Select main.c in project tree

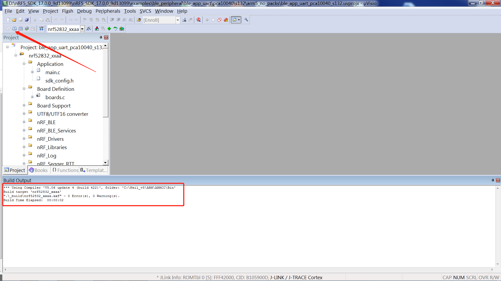(x=53, y=72)
